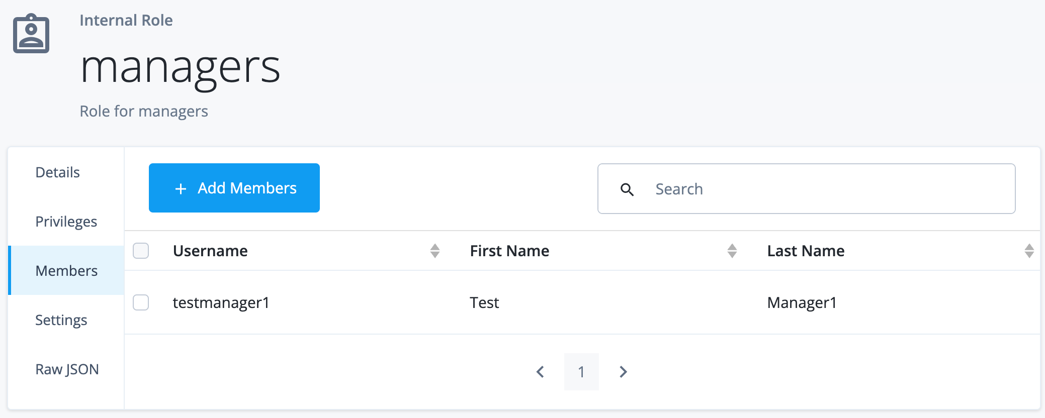Click page number 1 in pagination
Viewport: 1045px width, 418px height.
[x=581, y=372]
